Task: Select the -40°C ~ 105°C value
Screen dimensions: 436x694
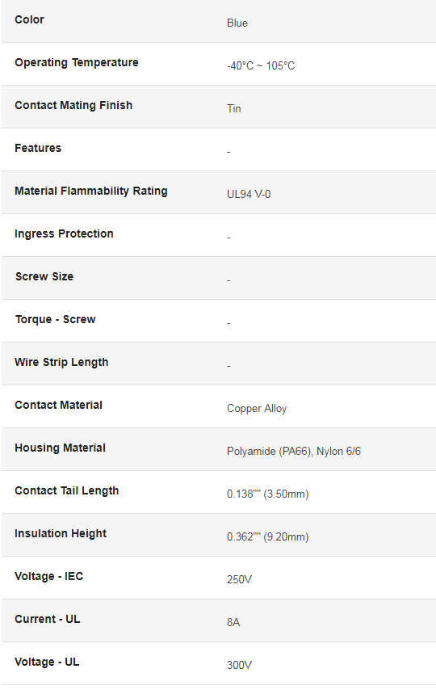Action: point(261,66)
